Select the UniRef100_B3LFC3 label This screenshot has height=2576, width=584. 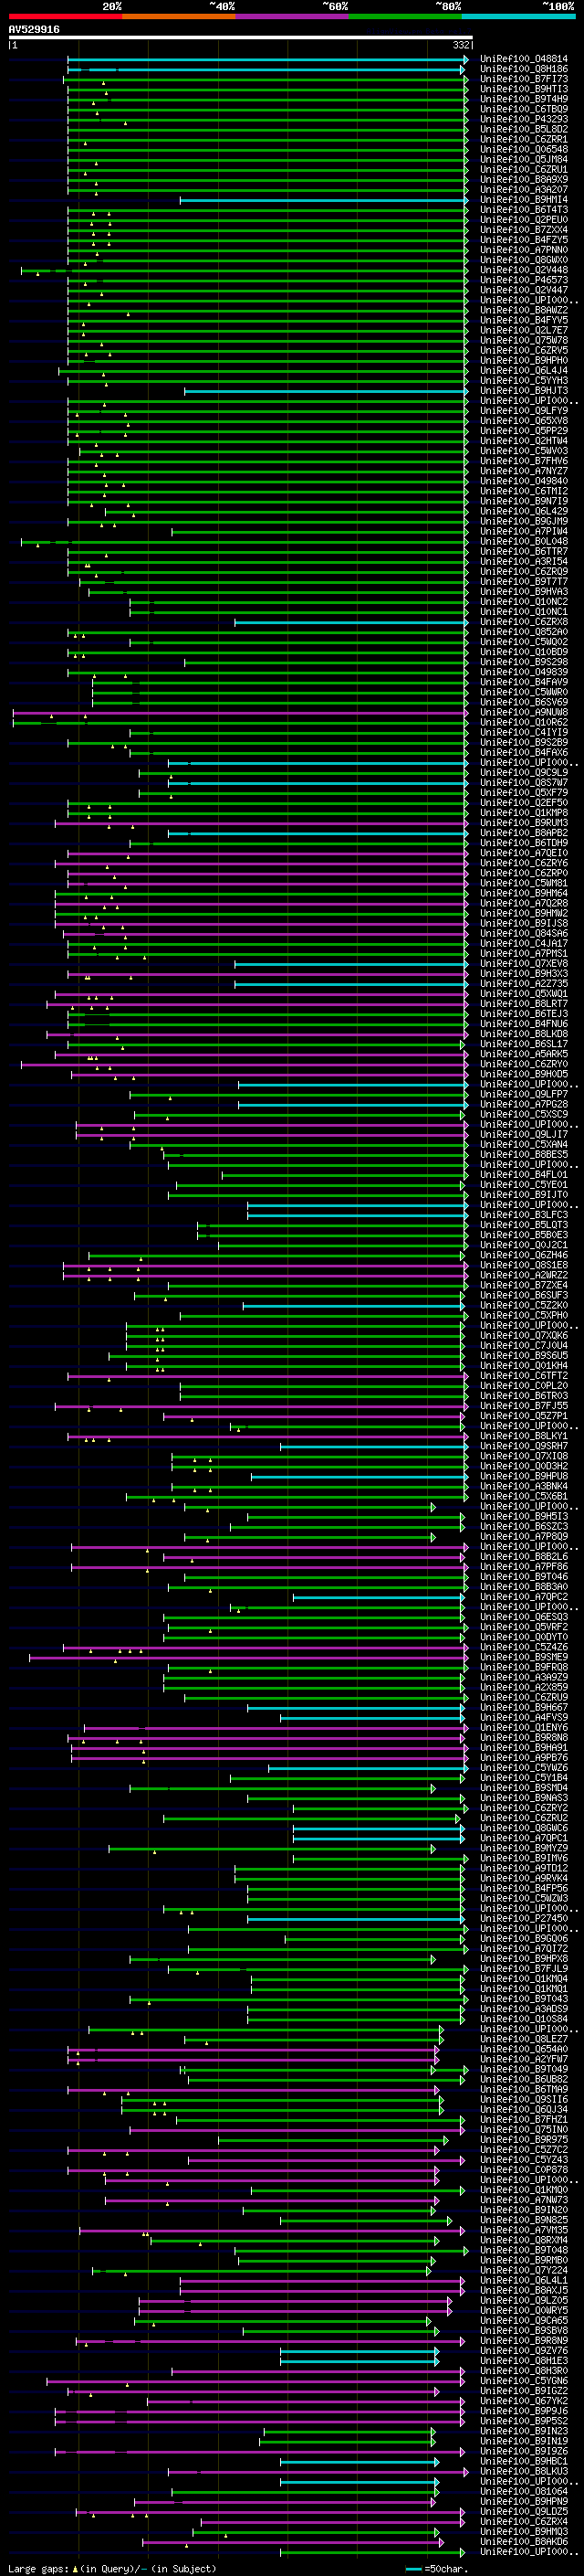click(523, 1214)
